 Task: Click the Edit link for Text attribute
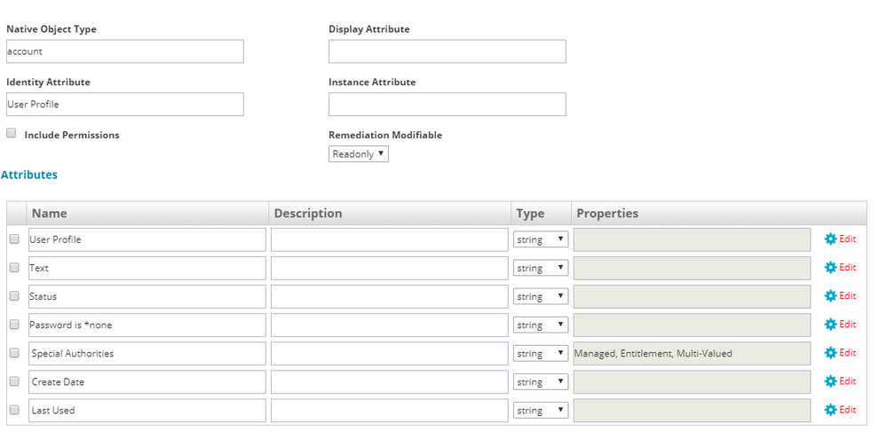click(x=848, y=268)
